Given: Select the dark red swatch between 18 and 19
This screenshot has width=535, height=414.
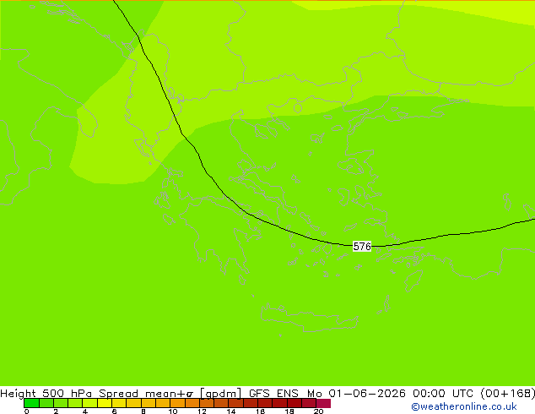Looking at the screenshot, I should [x=295, y=403].
